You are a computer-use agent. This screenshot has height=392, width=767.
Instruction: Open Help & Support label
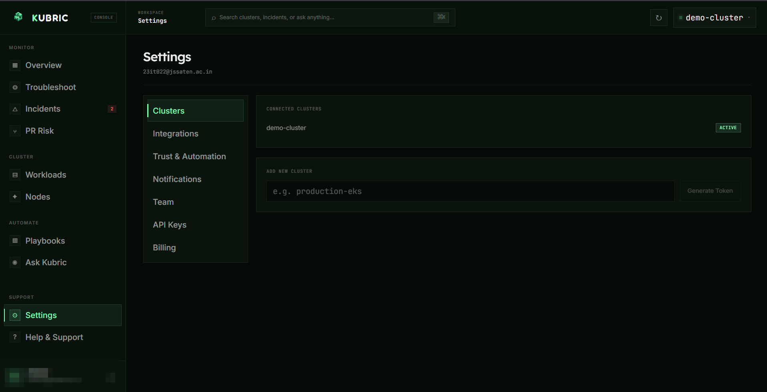54,337
